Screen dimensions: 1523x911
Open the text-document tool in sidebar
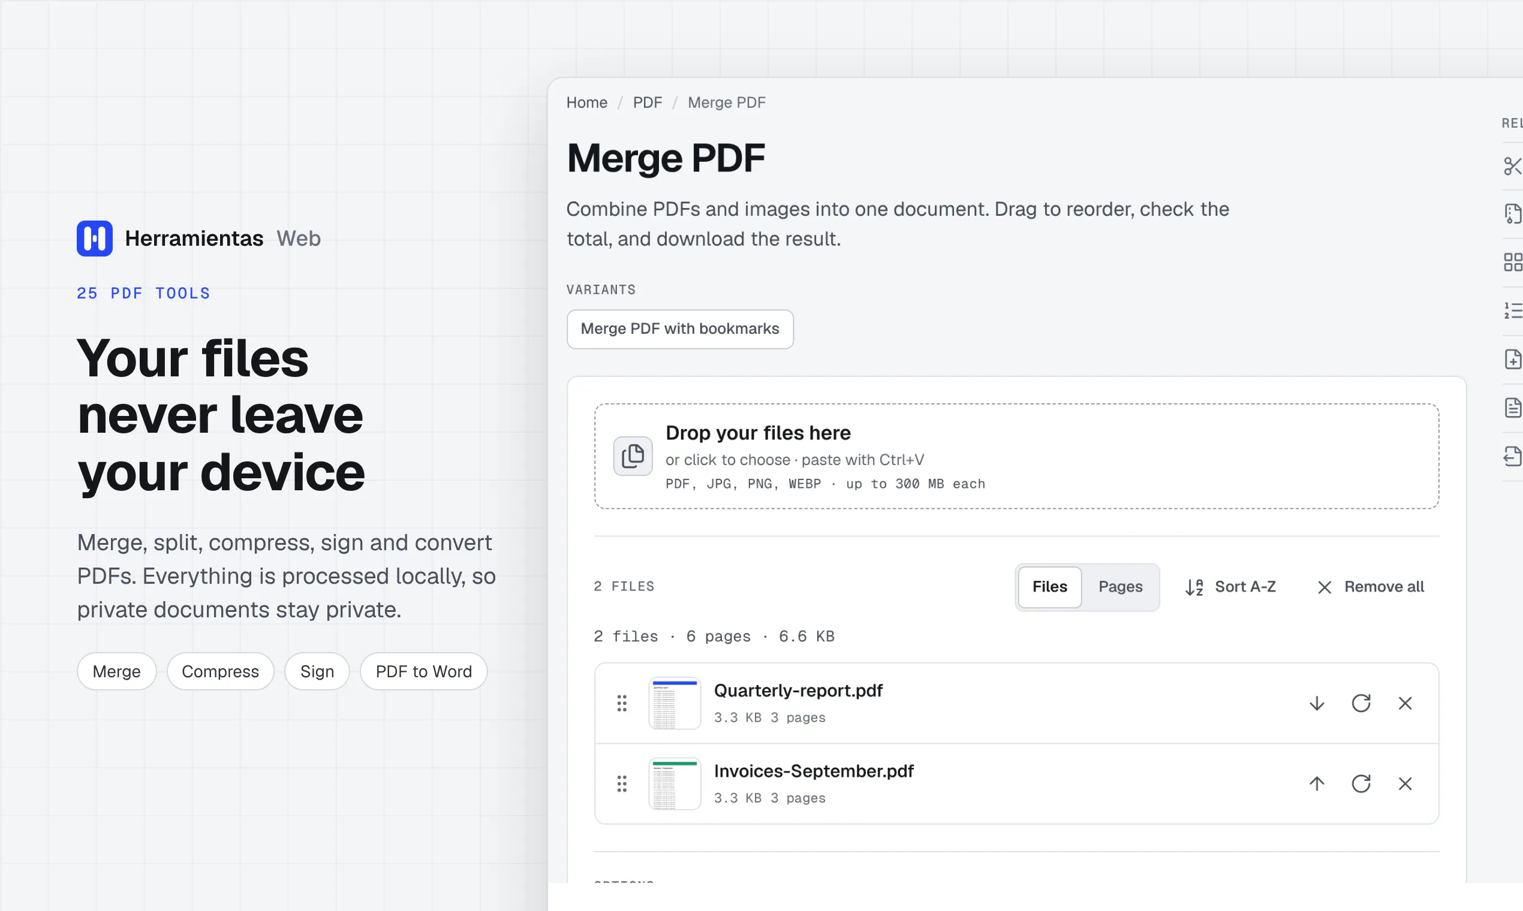point(1513,408)
